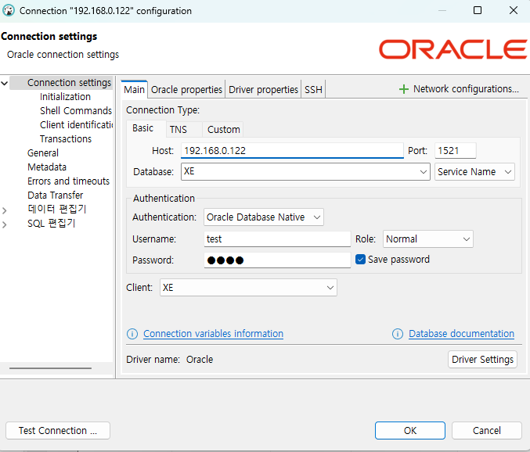
Task: Select 데이터 편집기 in the settings tree
Action: click(57, 210)
